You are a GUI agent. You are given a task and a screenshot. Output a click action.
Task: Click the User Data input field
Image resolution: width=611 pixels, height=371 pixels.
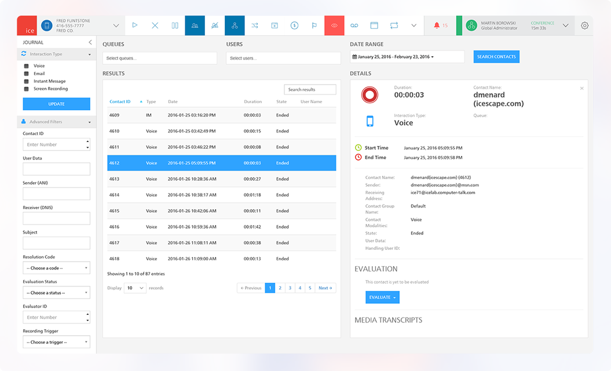(57, 169)
